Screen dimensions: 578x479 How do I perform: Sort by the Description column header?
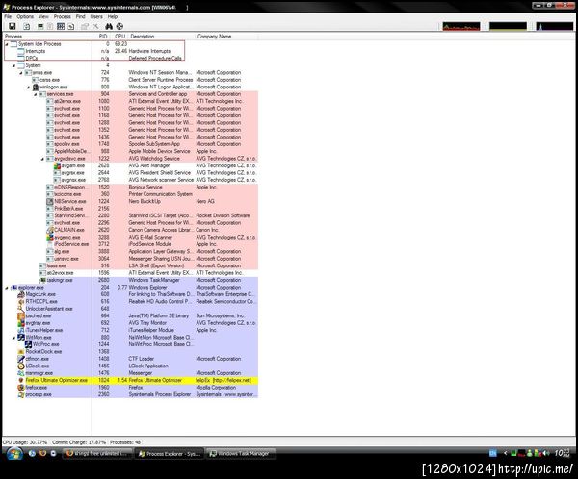162,37
